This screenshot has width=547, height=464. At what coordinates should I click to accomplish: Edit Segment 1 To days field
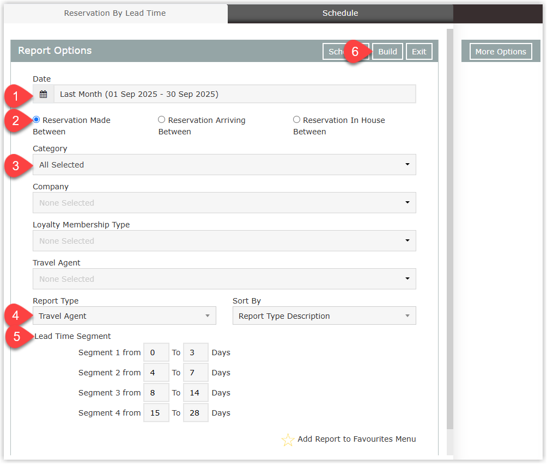click(x=196, y=352)
